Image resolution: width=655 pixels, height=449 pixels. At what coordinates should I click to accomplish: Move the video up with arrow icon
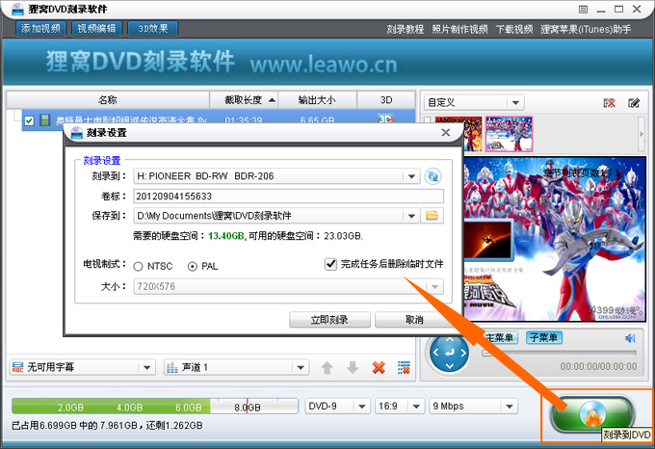(327, 367)
